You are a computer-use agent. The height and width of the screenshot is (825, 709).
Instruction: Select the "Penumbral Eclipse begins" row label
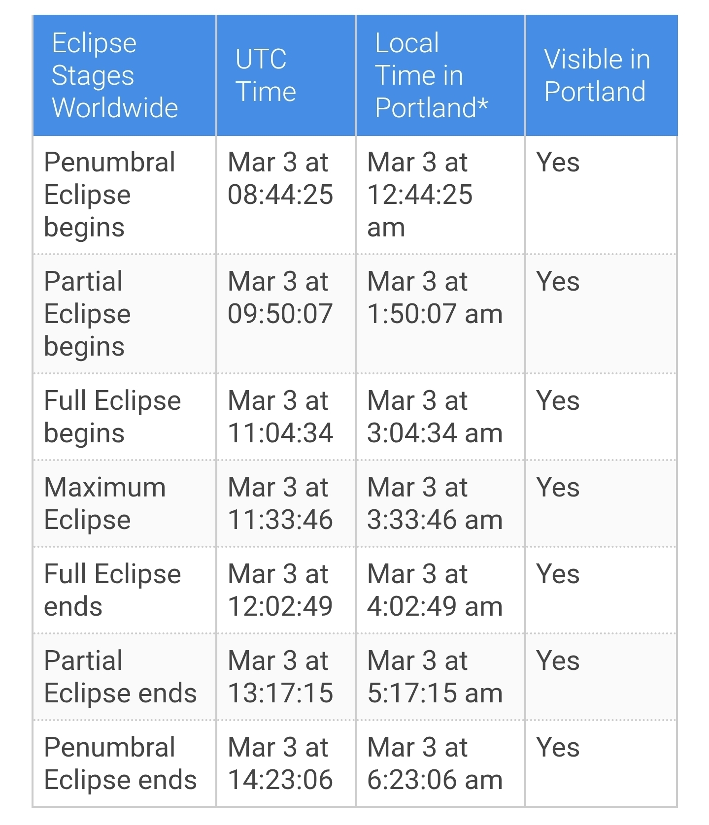tap(109, 195)
